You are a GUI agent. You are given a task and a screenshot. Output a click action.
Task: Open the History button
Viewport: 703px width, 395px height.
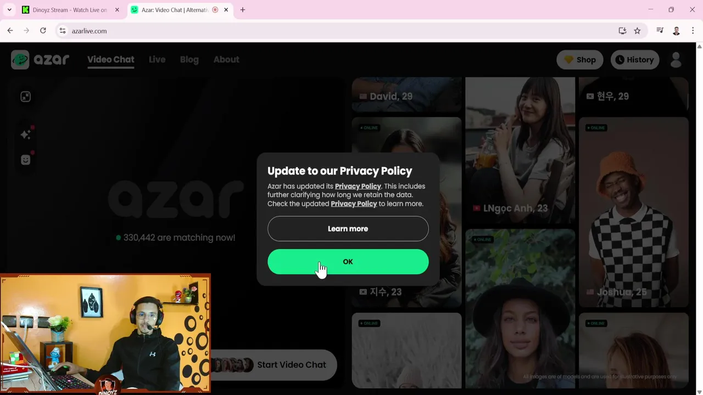point(634,60)
